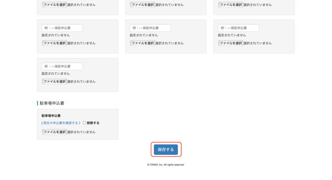Choose file in top-row right card
This screenshot has height=180, width=332.
click(231, 4)
